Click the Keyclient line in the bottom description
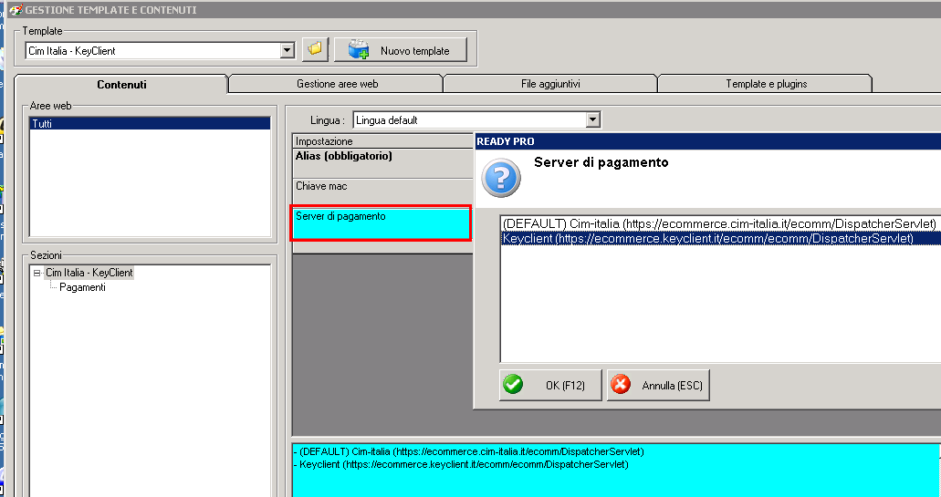This screenshot has width=941, height=497. tap(463, 464)
